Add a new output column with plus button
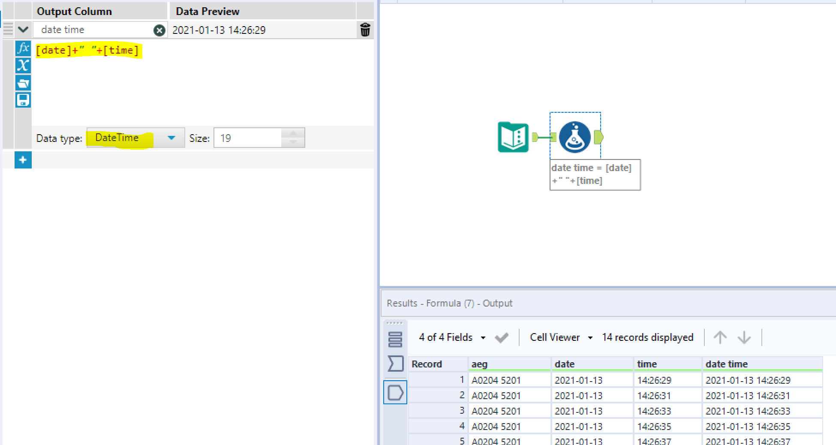836x445 pixels. click(x=23, y=159)
